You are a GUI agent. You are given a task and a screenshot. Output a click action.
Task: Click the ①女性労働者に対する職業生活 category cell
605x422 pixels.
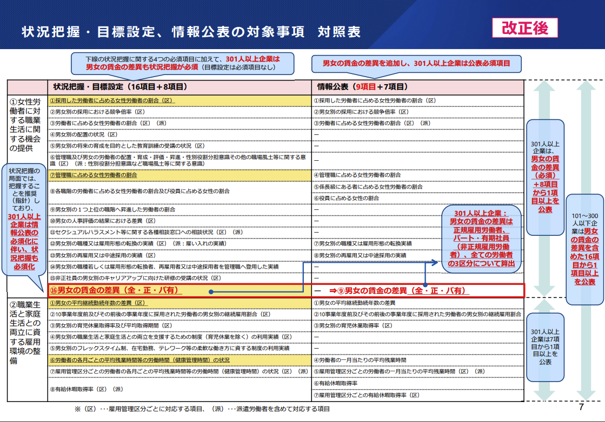coord(27,124)
